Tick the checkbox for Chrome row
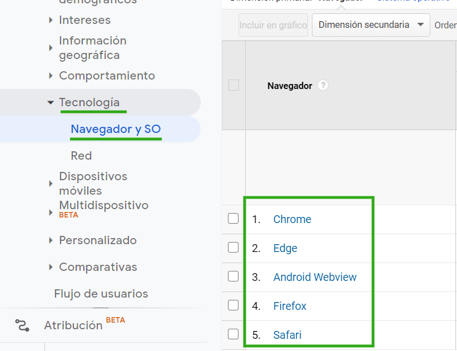The image size is (457, 351). coord(233,219)
